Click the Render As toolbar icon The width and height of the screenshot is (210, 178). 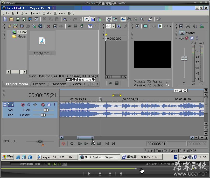click(x=30, y=19)
